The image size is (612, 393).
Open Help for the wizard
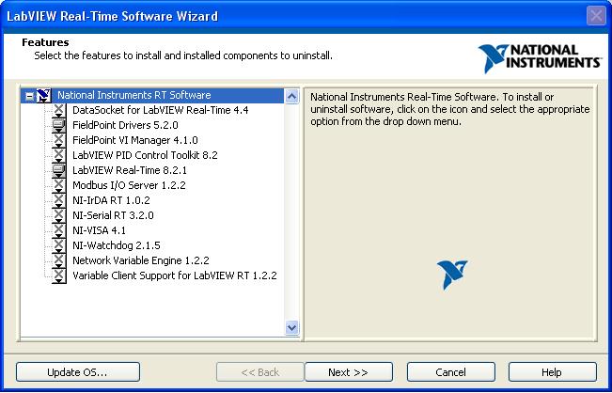click(x=552, y=372)
